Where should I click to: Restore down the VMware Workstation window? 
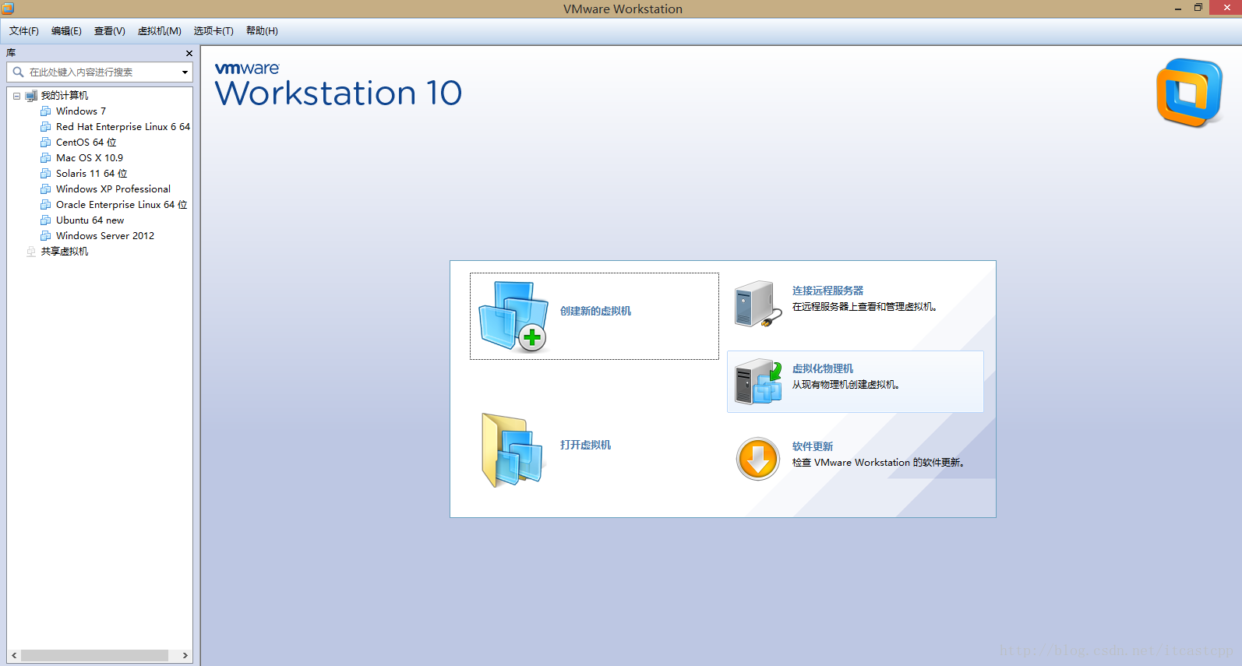tap(1198, 8)
